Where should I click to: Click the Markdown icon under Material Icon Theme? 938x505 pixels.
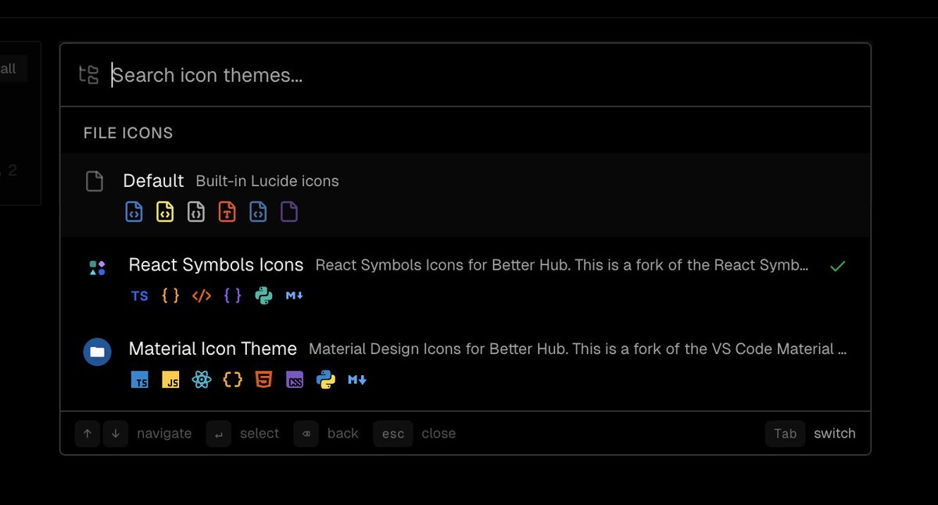[x=357, y=380]
